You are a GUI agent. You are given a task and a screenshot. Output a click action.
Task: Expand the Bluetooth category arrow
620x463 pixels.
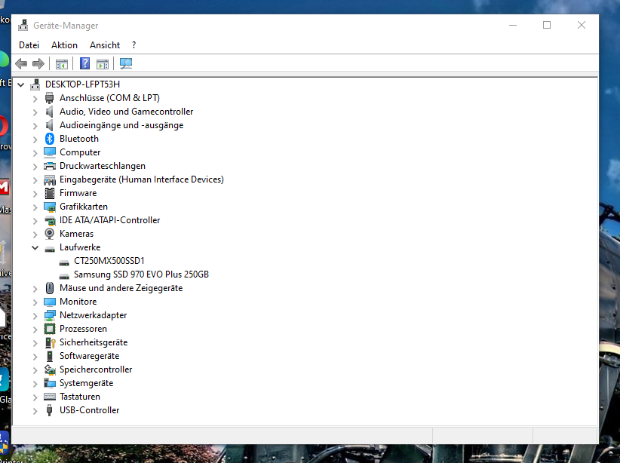[x=35, y=140]
